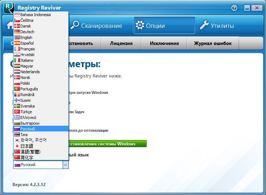Screen dimensions: 266x195
Task: Switch to Журнал ошибок tab
Action: [x=213, y=43]
